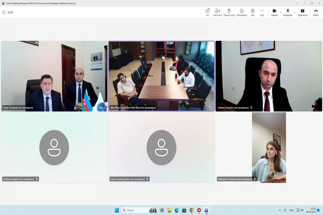Select Wan Mirza Liyana's video tile
The image size is (323, 215).
pyautogui.click(x=161, y=76)
